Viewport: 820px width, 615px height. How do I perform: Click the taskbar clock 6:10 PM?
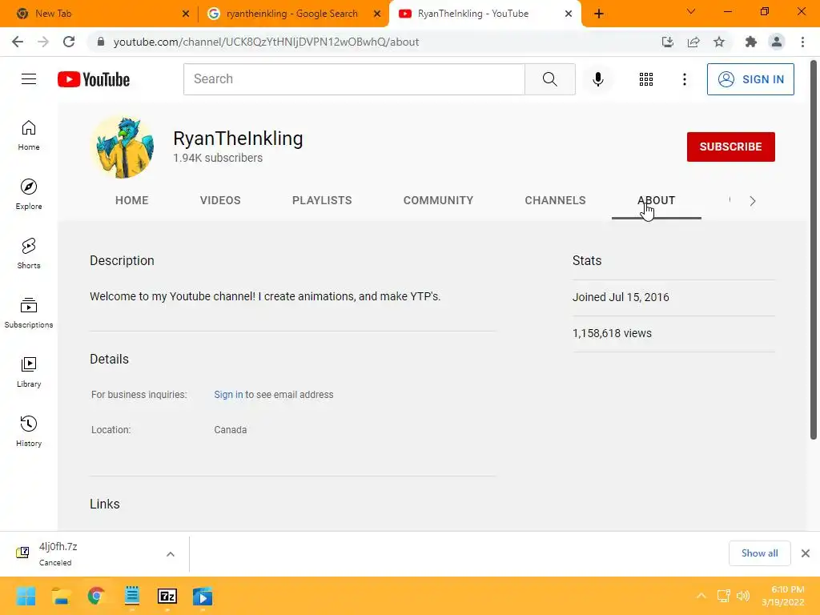[x=788, y=589]
